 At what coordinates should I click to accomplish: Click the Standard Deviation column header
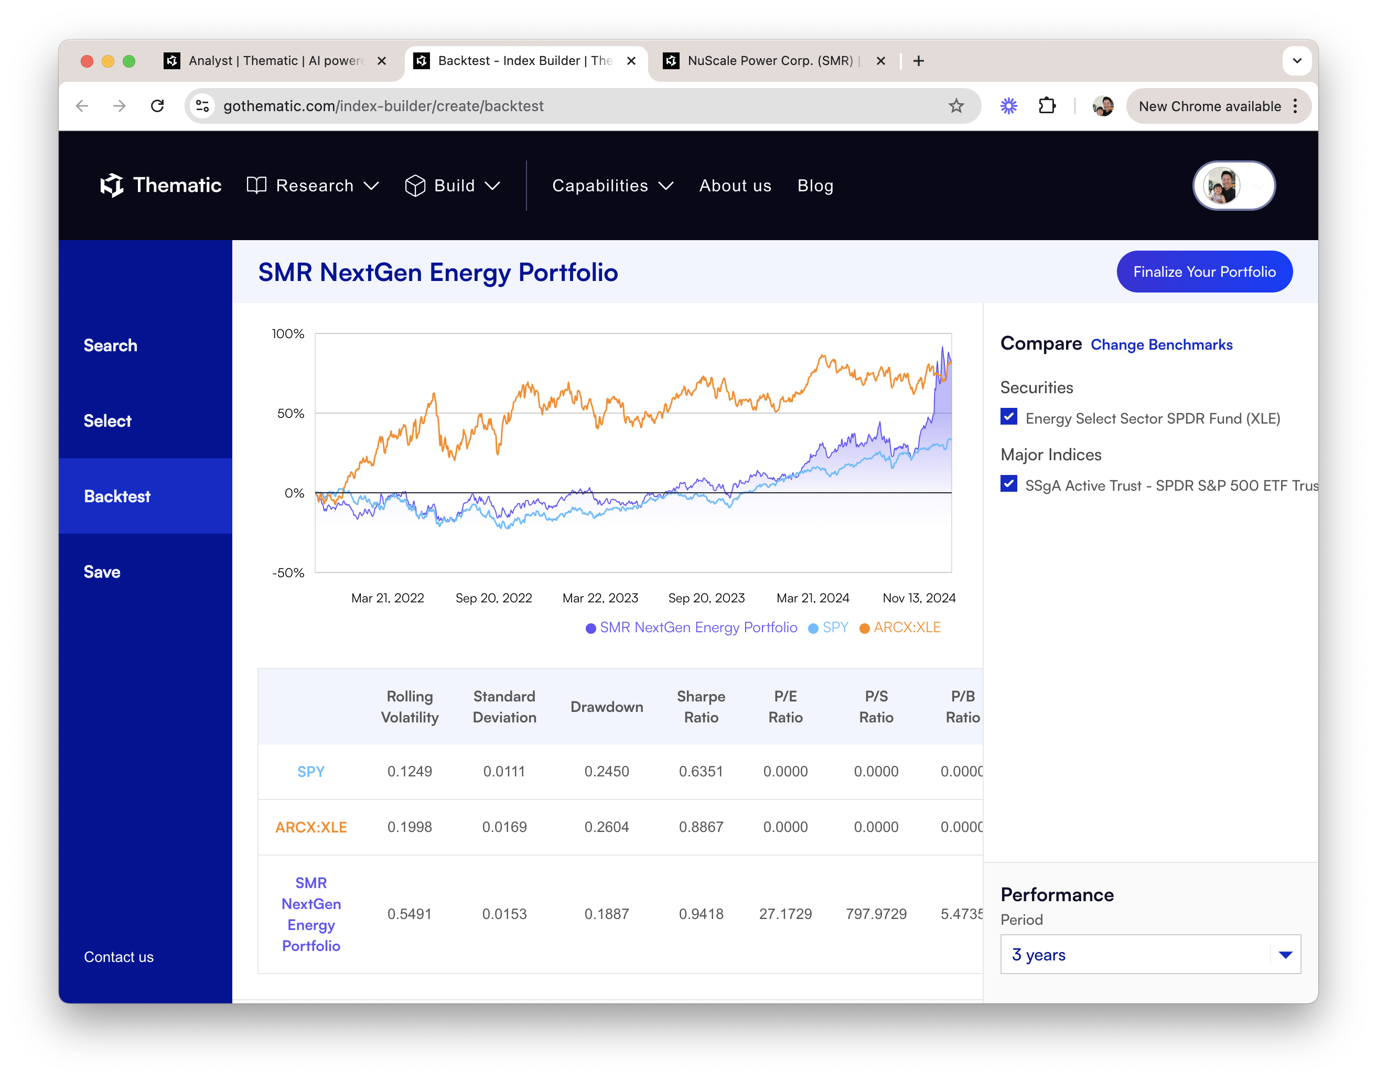coord(504,706)
